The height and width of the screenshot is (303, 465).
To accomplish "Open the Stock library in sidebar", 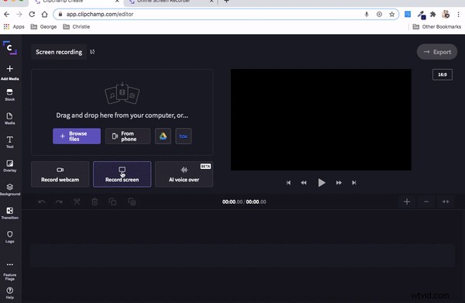I will 10,95.
